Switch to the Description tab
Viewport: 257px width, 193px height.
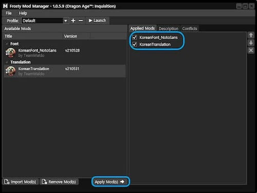pyautogui.click(x=169, y=29)
